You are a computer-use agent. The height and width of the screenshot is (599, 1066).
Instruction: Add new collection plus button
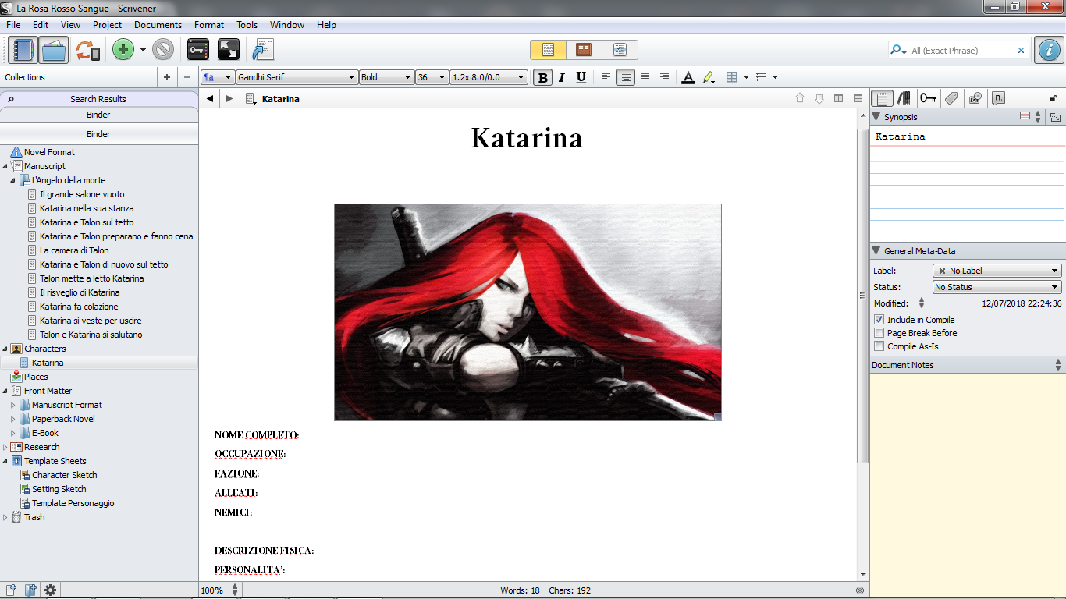coord(166,77)
